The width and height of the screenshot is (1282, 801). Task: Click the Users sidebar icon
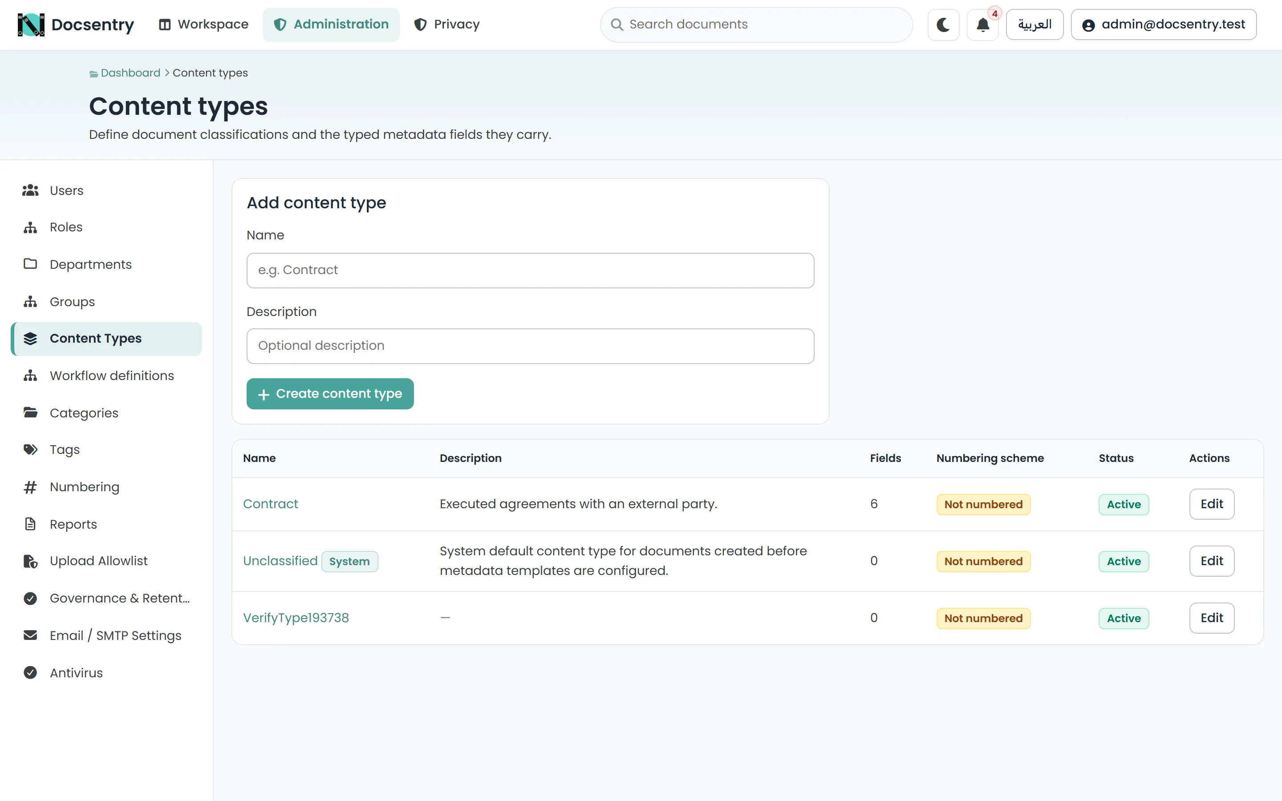click(30, 190)
